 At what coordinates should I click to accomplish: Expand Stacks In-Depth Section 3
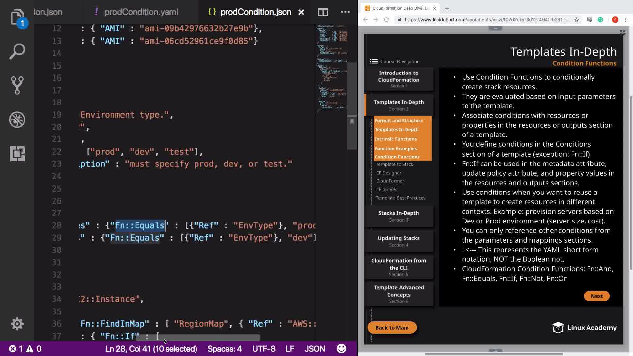click(x=399, y=216)
